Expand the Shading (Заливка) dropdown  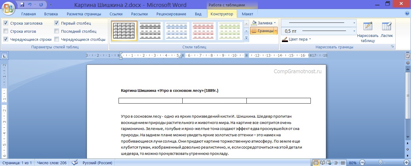pos(264,23)
